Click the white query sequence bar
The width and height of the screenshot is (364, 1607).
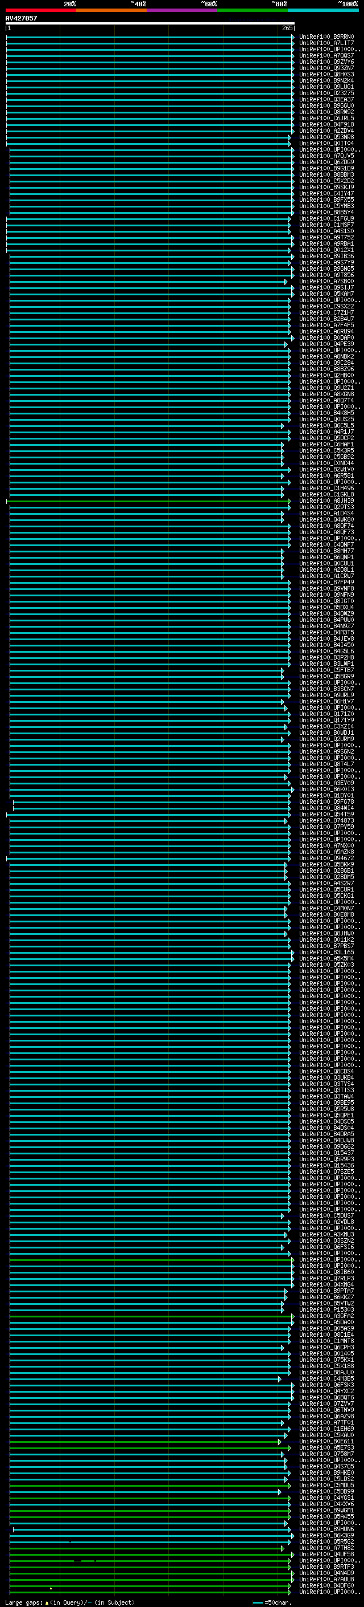coord(150,23)
